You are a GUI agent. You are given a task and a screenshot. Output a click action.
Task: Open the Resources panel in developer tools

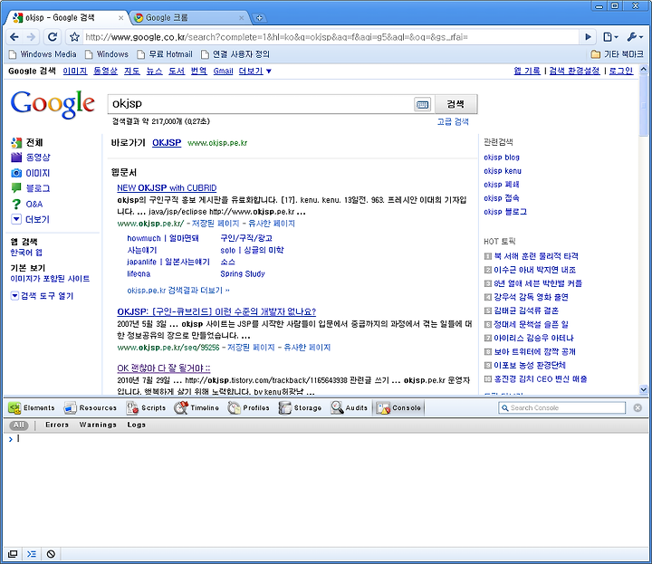(x=91, y=408)
